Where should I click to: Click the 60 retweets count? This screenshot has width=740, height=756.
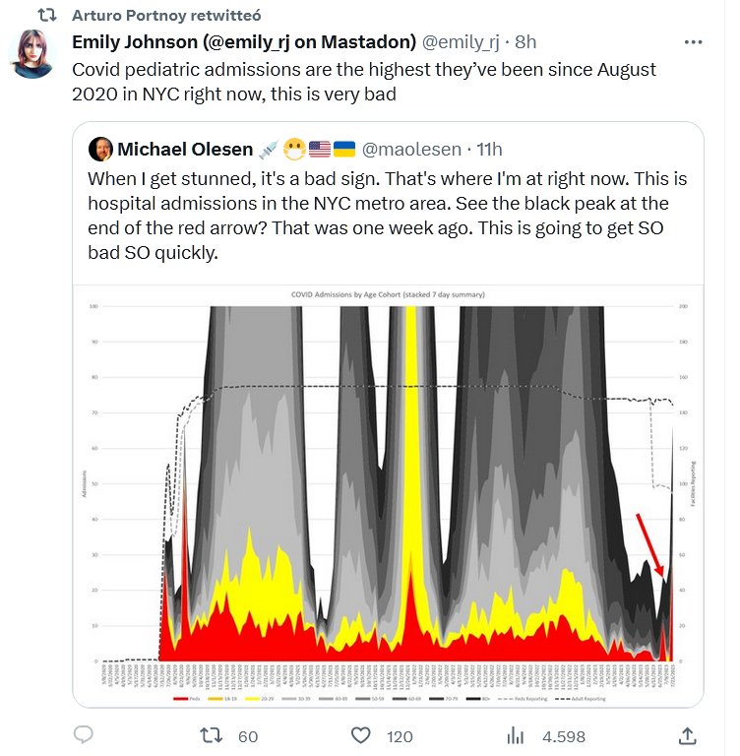tap(248, 736)
